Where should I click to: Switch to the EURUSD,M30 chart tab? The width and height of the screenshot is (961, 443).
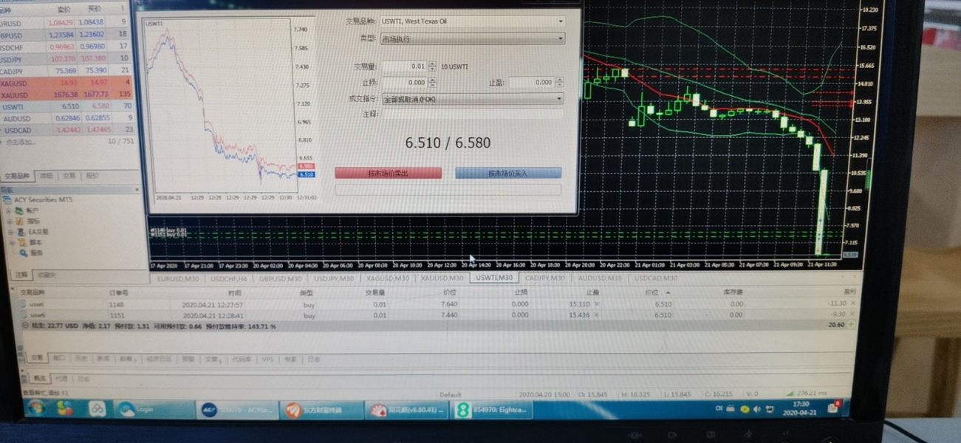[177, 278]
